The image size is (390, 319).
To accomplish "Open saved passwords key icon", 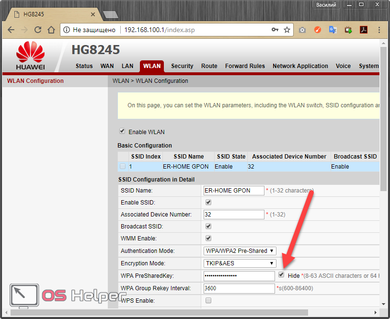I will [275, 30].
